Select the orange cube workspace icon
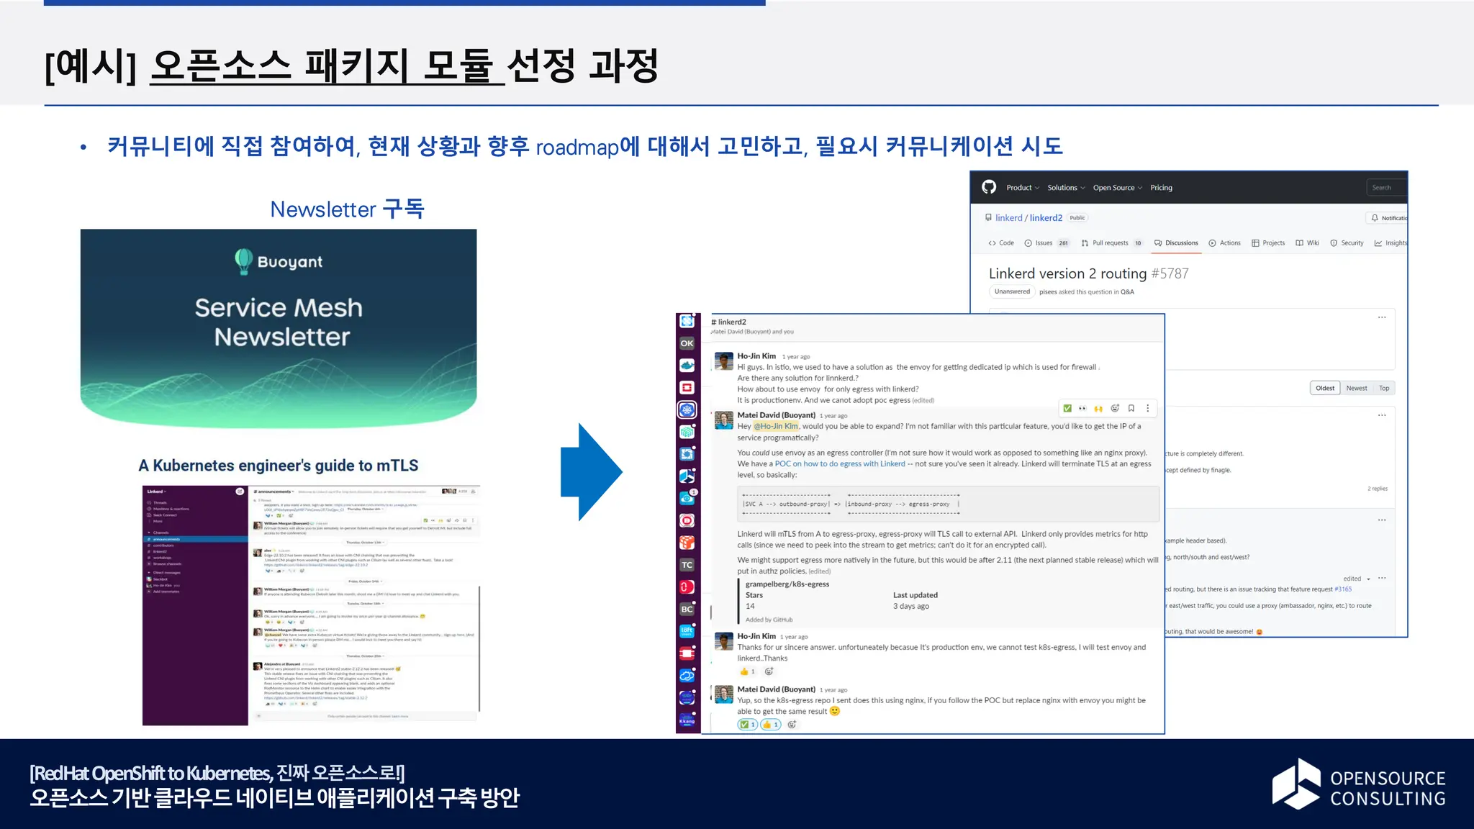Image resolution: width=1474 pixels, height=829 pixels. click(x=687, y=543)
